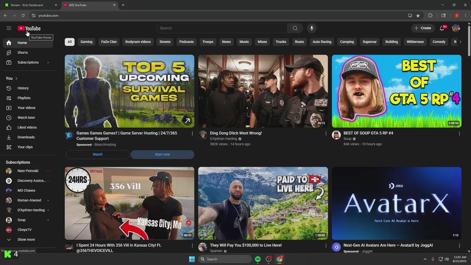Open Ding Dong Ditch video thumbnail
471x265 pixels.
coord(263,91)
